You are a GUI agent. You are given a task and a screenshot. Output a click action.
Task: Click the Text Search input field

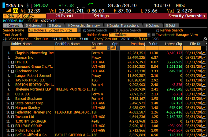tap(54, 35)
